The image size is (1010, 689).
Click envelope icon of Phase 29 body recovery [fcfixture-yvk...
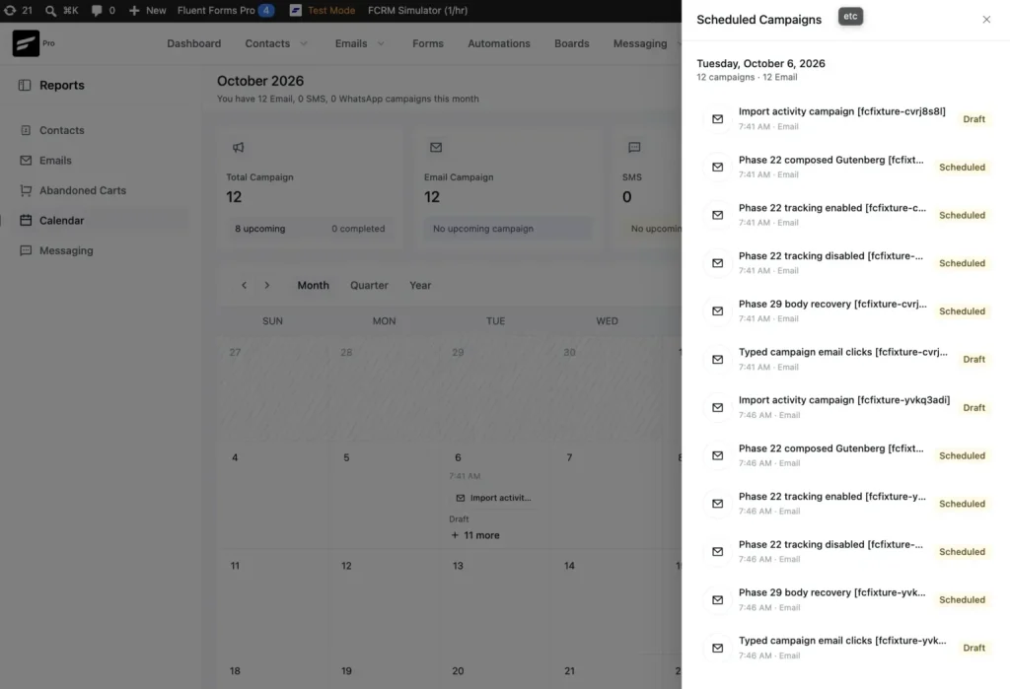point(718,599)
